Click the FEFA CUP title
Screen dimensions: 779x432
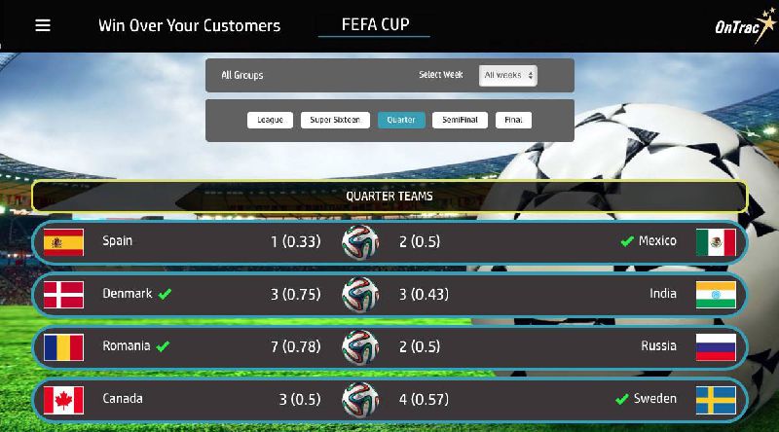click(374, 25)
